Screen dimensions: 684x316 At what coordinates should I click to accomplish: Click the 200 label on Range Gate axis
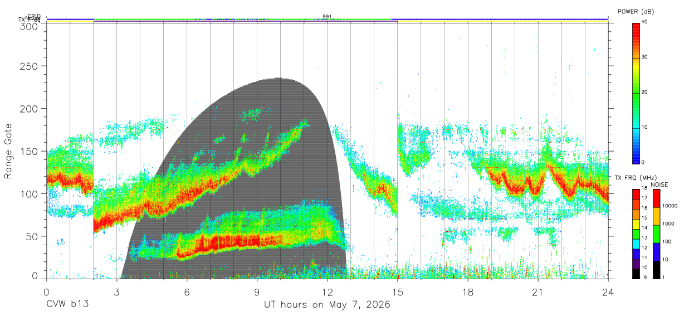pos(30,109)
